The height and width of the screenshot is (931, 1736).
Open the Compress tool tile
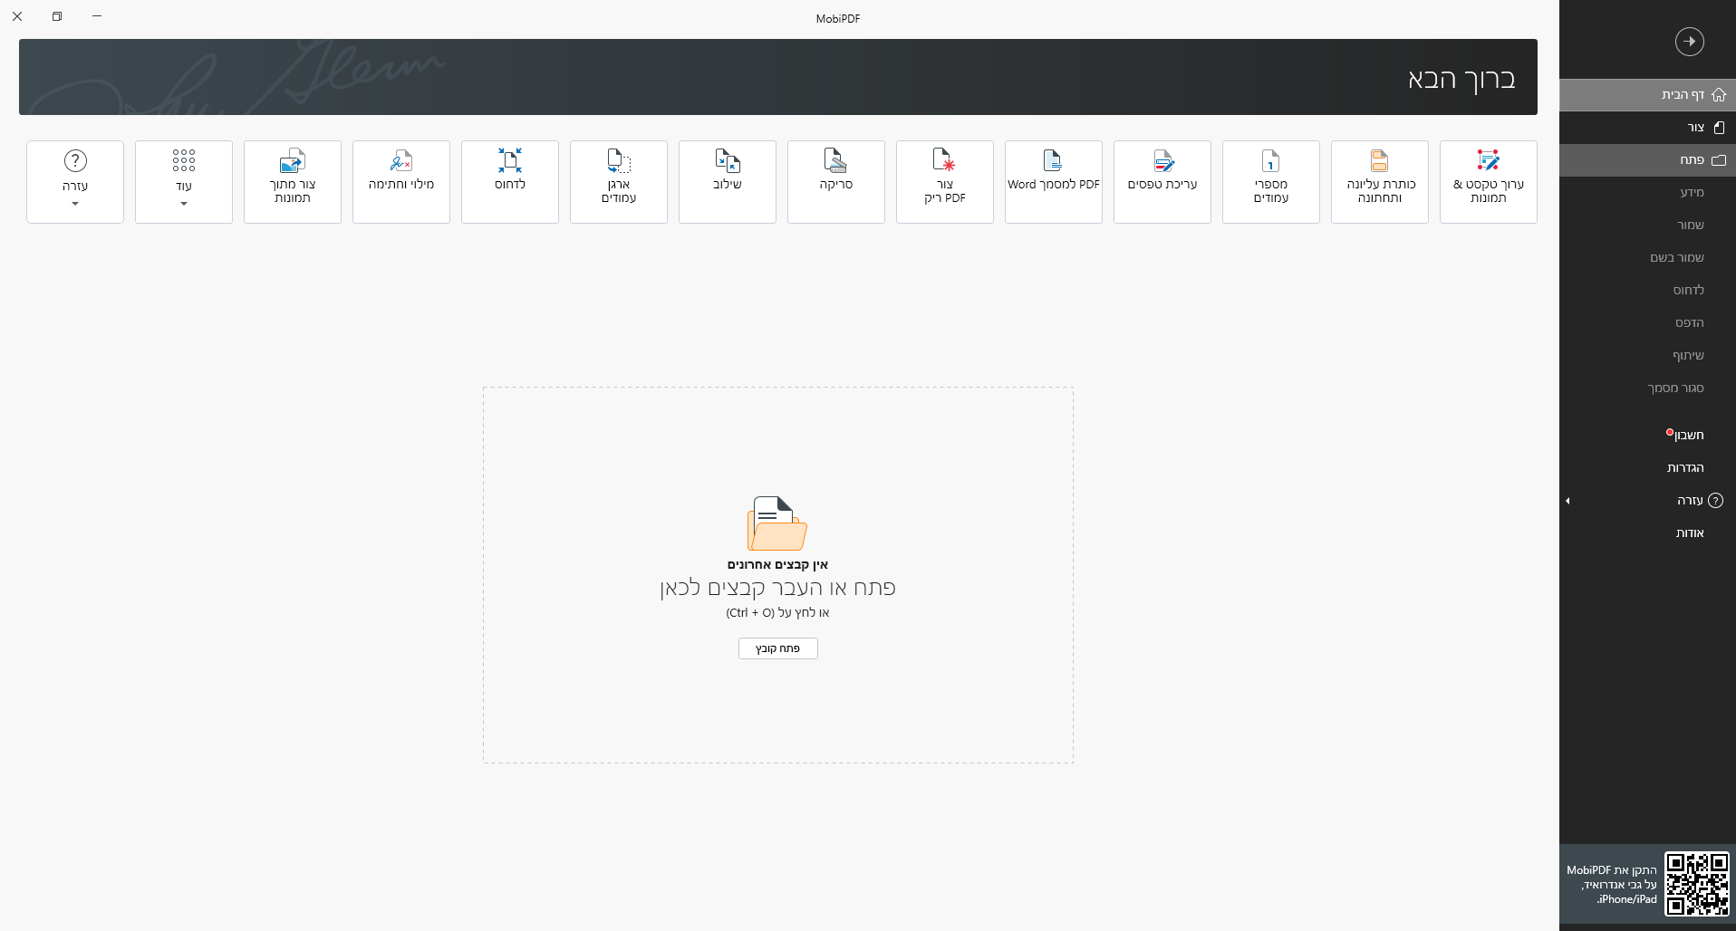(x=509, y=181)
